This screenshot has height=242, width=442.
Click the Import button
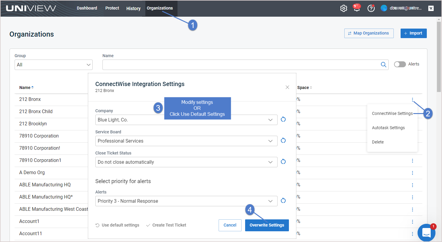coord(414,33)
